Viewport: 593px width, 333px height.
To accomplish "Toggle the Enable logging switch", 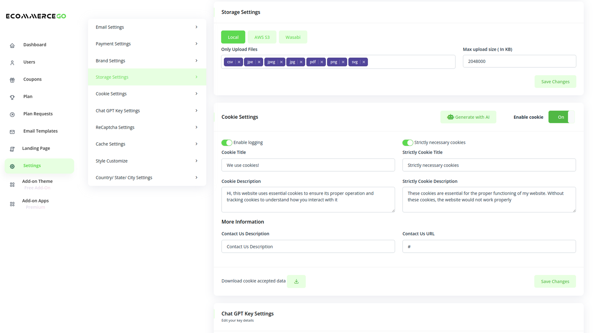I will [227, 142].
